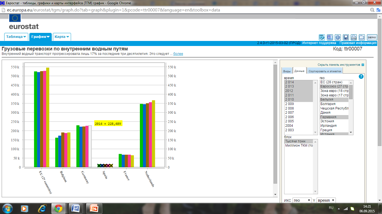Select year 2 009 in time list
Viewport: 382px width, 214px height.
pos(289,104)
